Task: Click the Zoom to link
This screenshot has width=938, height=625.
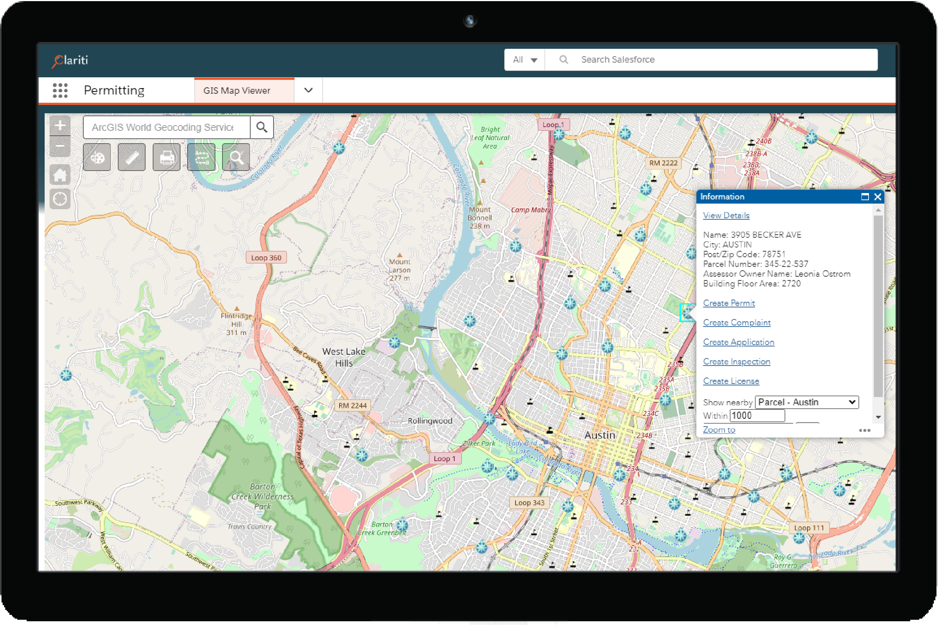Action: coord(719,430)
